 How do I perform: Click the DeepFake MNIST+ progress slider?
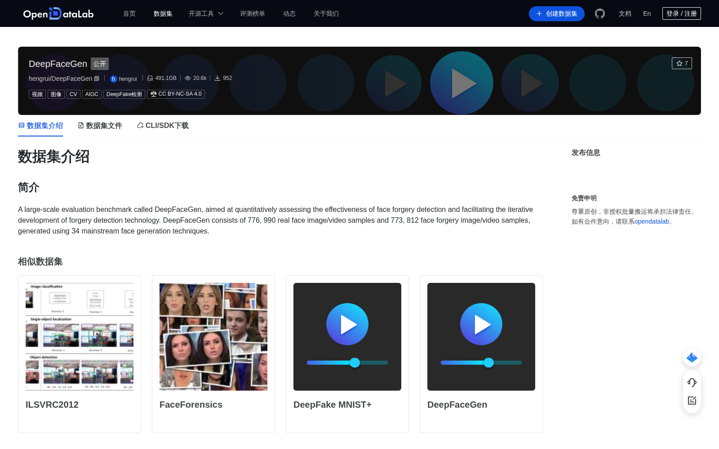tap(347, 362)
